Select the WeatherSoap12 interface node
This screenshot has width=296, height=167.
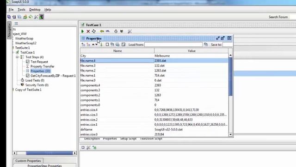26,43
